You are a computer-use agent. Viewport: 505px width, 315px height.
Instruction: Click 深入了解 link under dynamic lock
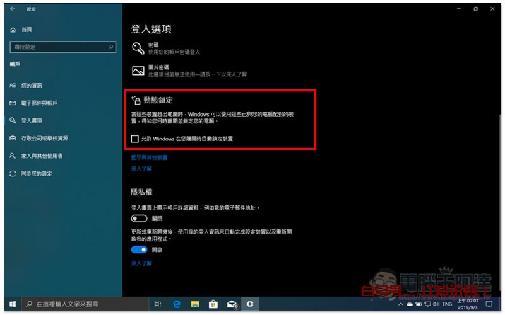[141, 169]
